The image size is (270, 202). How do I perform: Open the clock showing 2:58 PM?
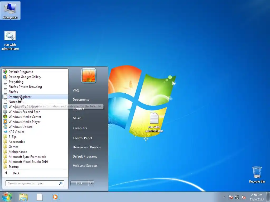tap(257, 197)
